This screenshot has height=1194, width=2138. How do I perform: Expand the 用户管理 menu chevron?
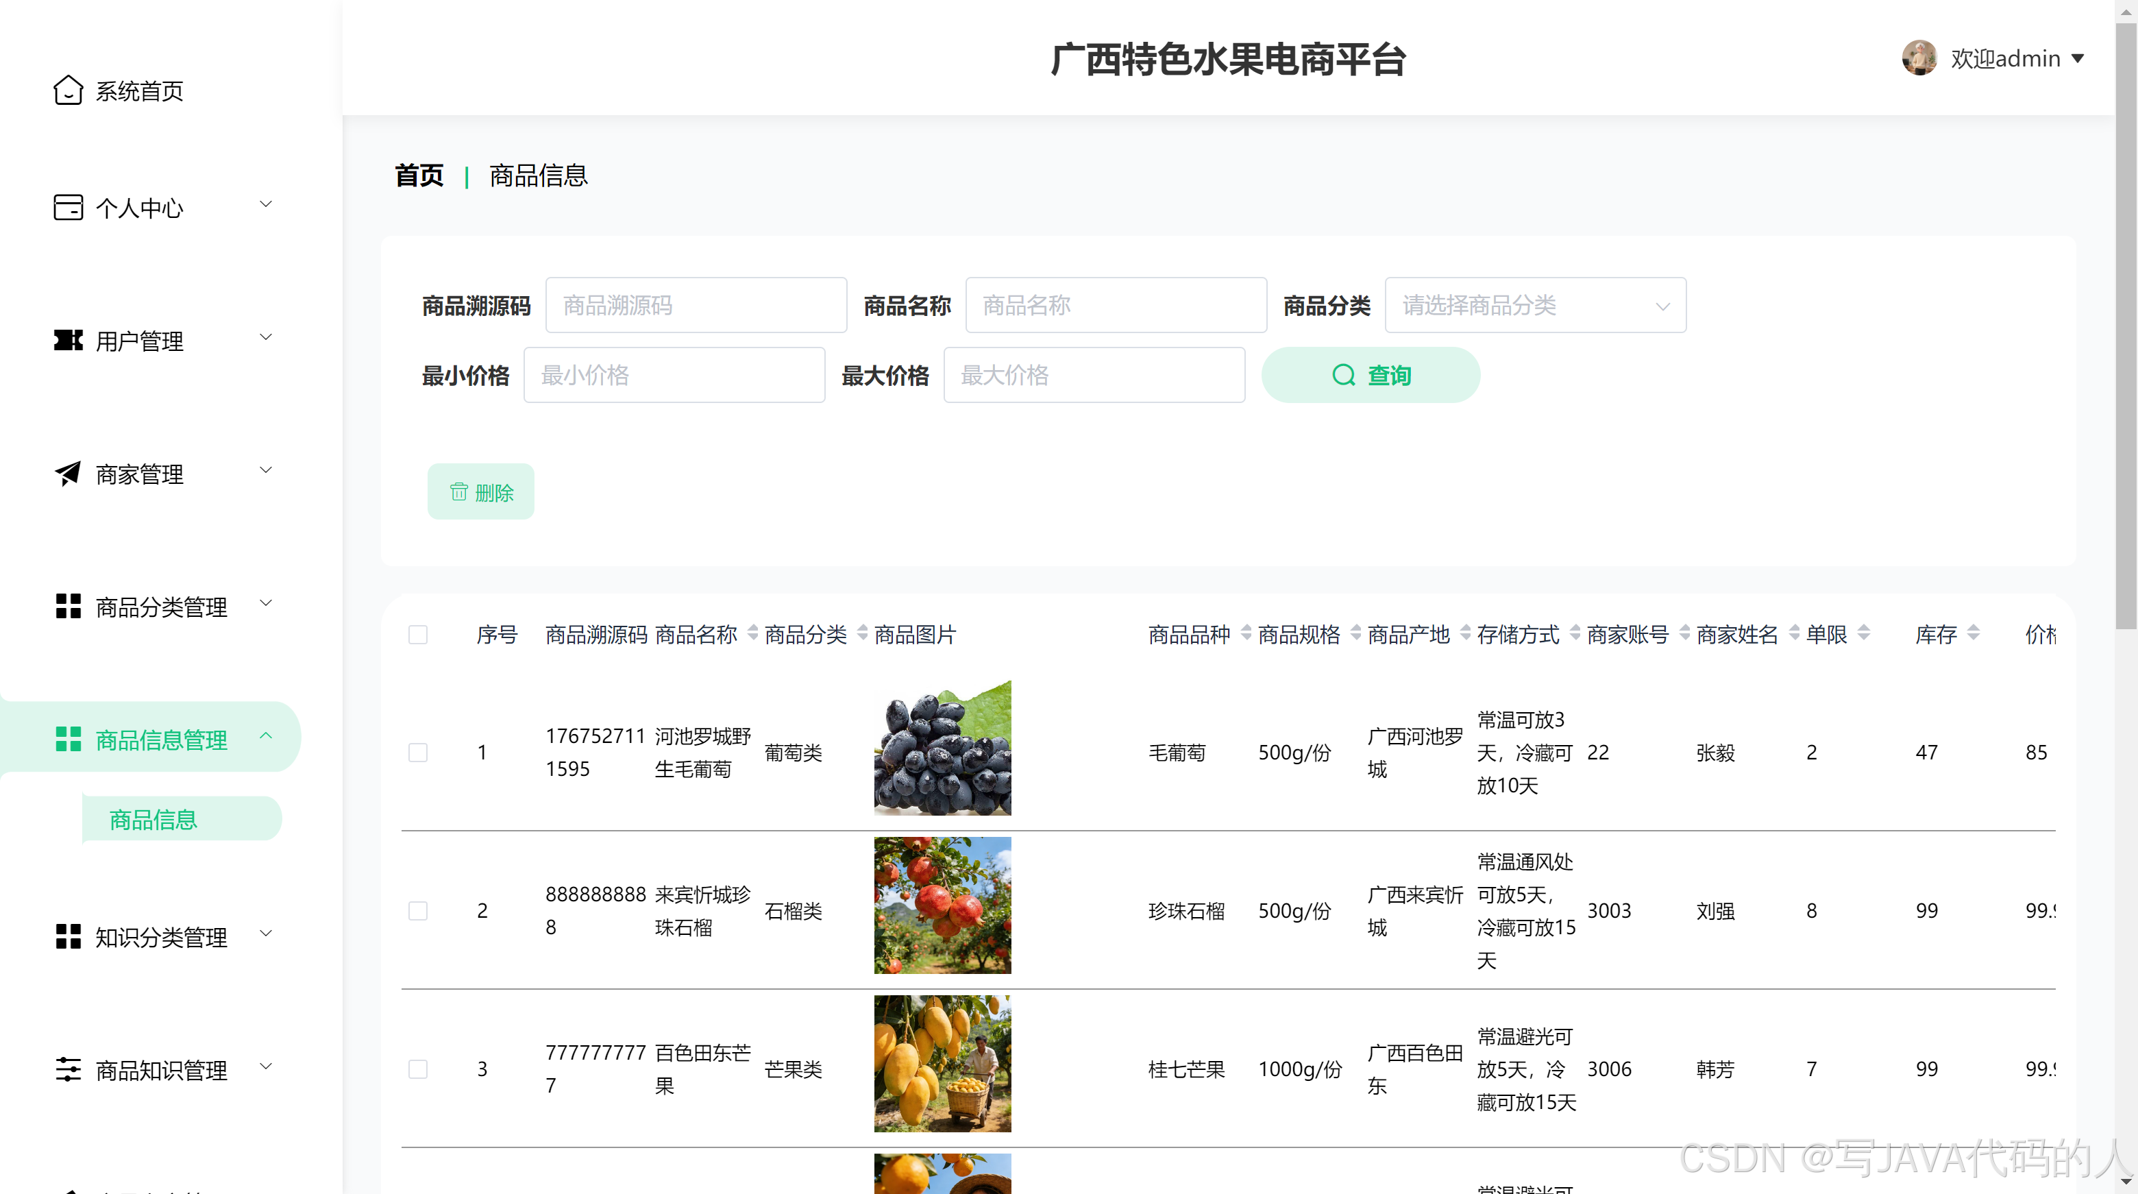(266, 337)
